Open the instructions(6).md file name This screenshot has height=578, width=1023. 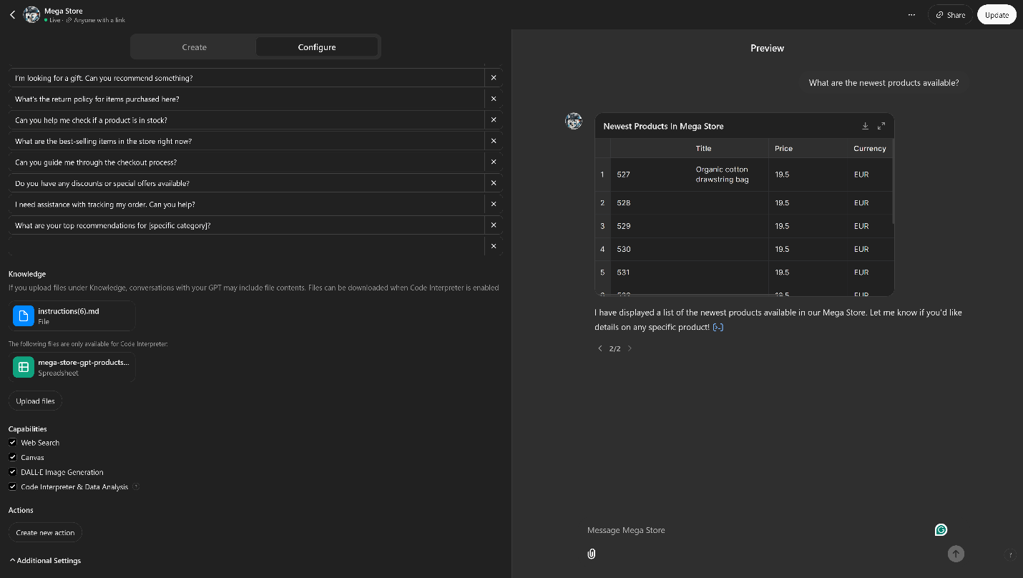click(x=68, y=311)
